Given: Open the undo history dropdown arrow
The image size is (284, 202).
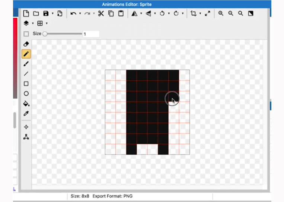Looking at the screenshot, I should click(80, 13).
